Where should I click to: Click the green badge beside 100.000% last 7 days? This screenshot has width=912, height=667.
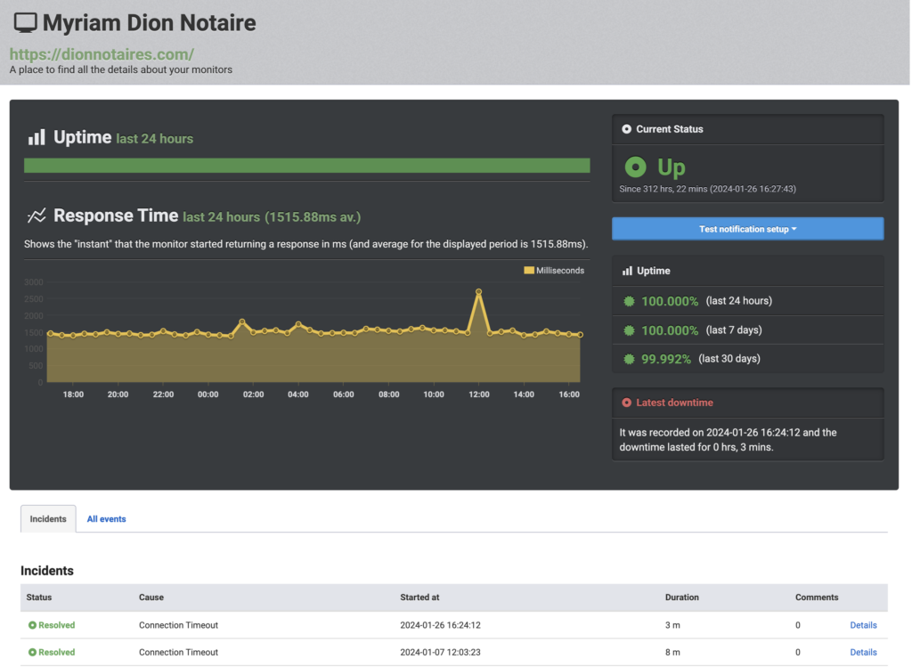click(630, 329)
